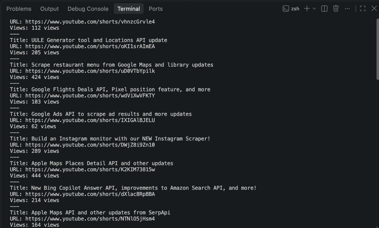Viewport: 379px width, 228px height.
Task: Open the UULE Generator shorts URL
Action: [90, 46]
